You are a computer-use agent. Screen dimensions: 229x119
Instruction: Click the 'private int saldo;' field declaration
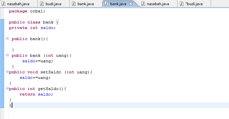(32, 28)
